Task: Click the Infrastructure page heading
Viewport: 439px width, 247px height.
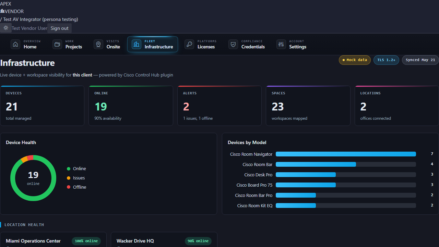Action: point(27,63)
